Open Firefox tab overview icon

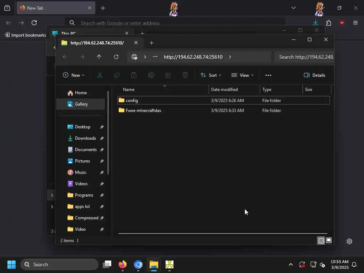click(7, 8)
